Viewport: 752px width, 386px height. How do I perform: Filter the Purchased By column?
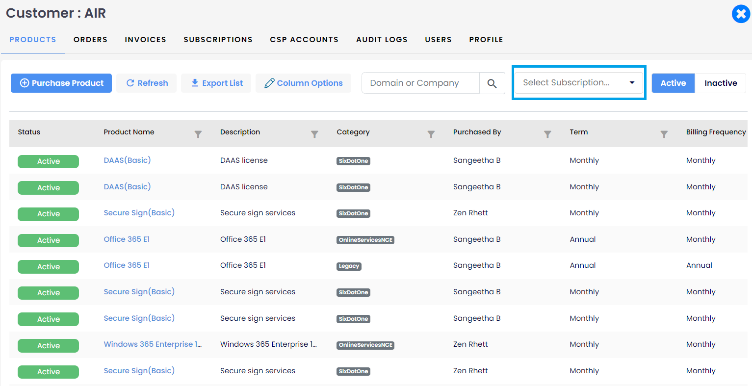tap(547, 134)
